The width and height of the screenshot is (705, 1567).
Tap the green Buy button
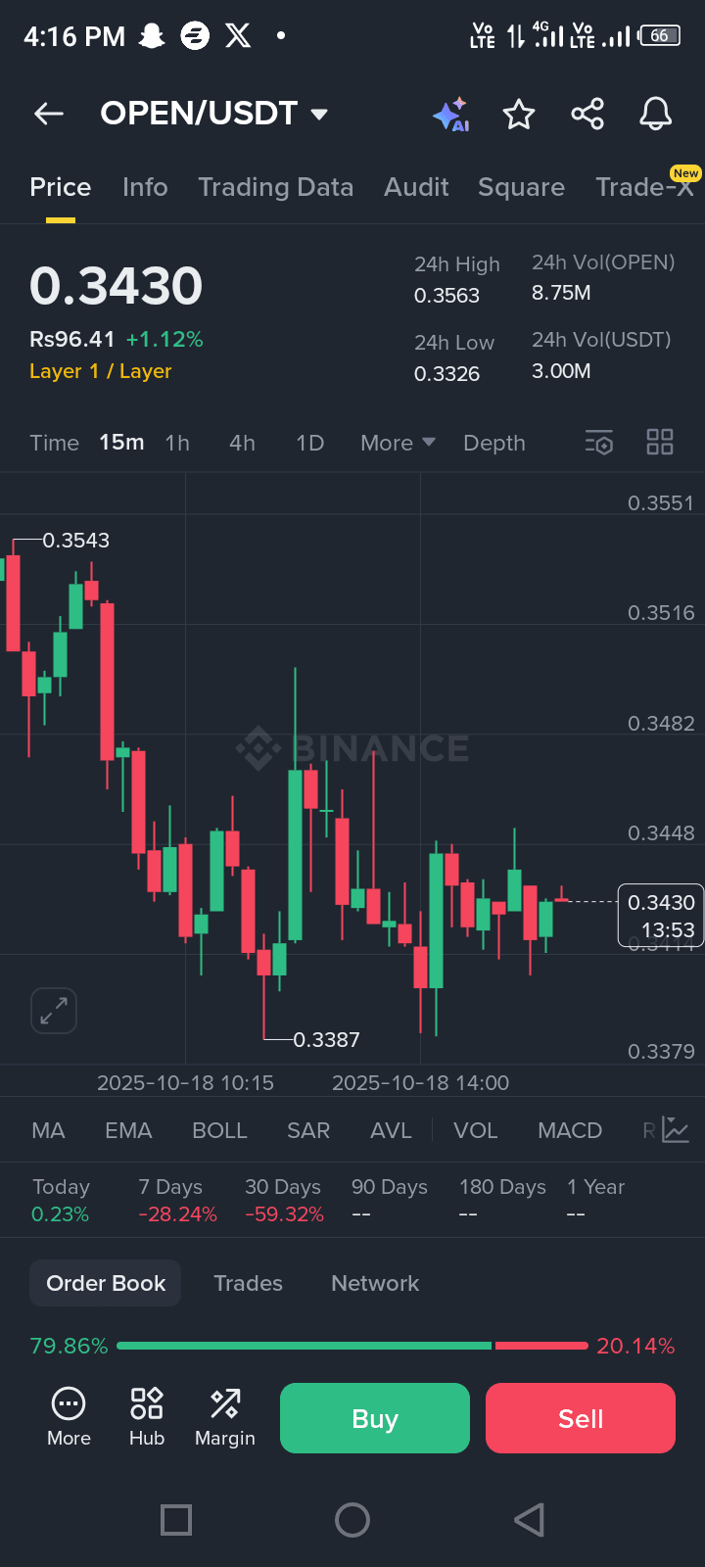[375, 1418]
